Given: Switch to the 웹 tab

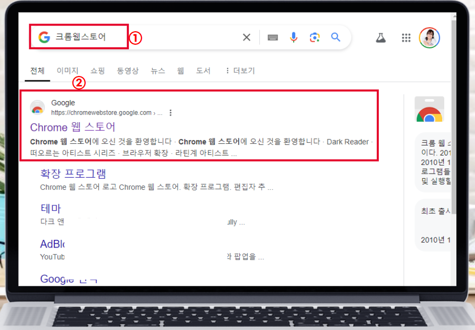Looking at the screenshot, I should pos(180,71).
